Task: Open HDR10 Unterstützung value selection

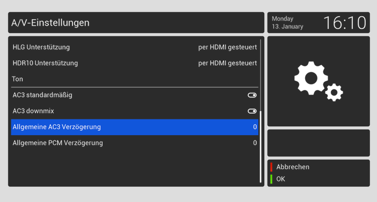Action: point(227,63)
